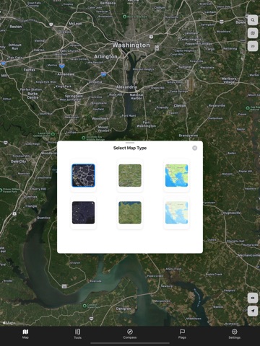Select the plain dark night map thumbnail
Screen dimensions: 260x346
click(83, 213)
